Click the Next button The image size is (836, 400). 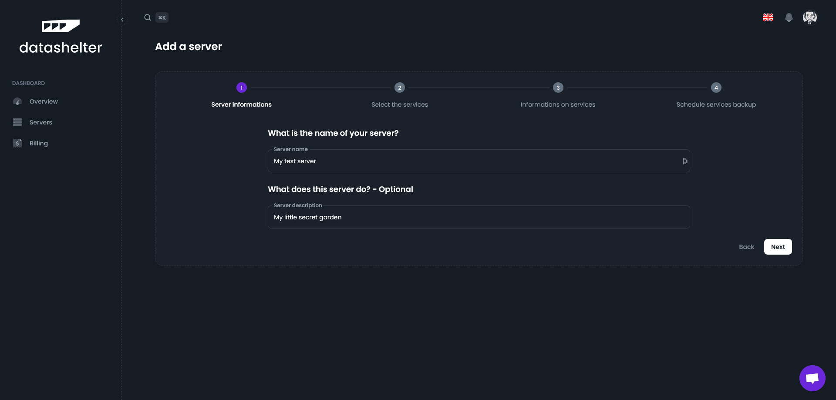778,246
